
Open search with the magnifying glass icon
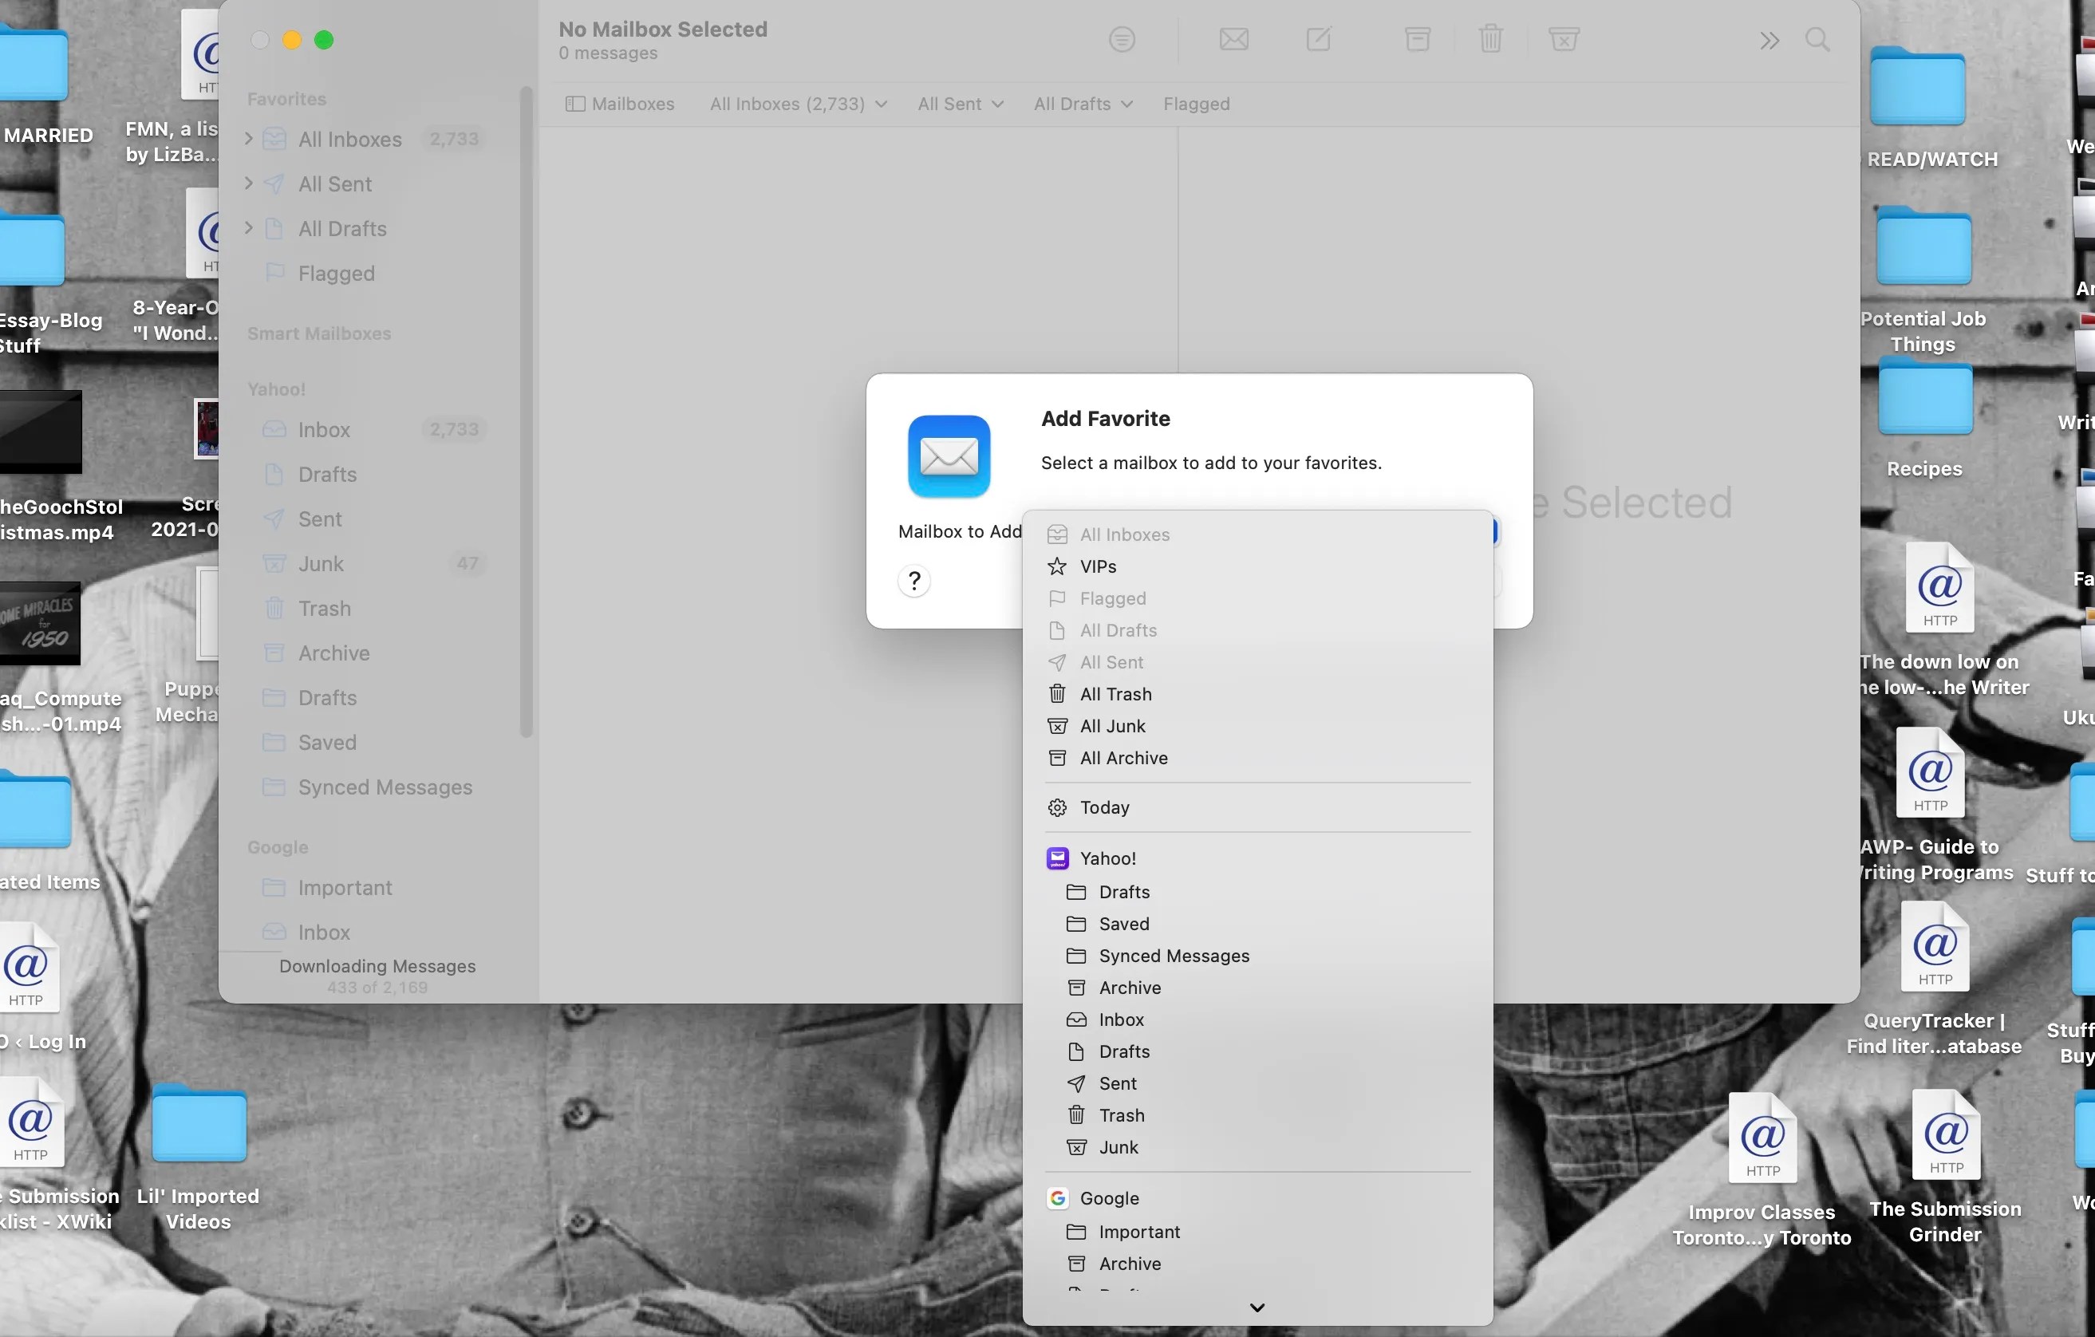[x=1817, y=40]
